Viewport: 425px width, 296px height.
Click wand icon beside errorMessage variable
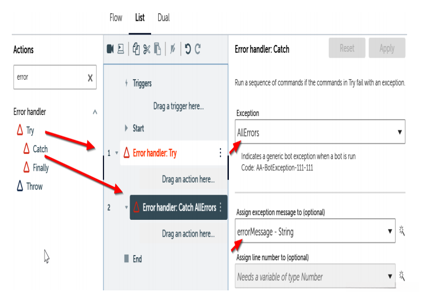click(402, 232)
